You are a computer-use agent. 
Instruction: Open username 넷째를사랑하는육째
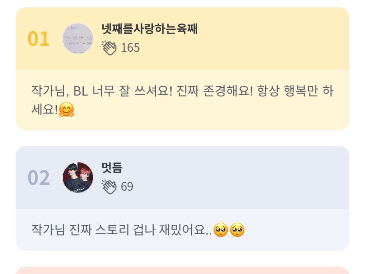(149, 30)
